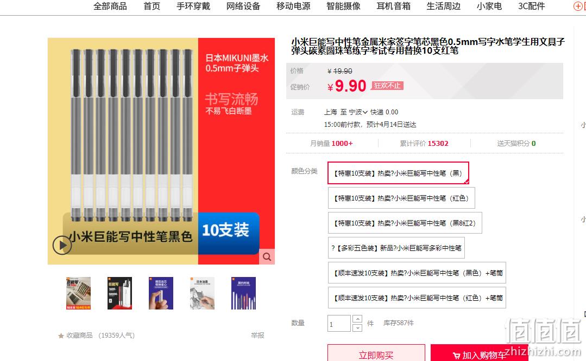This screenshot has width=586, height=361.
Task: Click the 举报 report link
Action: click(x=257, y=336)
